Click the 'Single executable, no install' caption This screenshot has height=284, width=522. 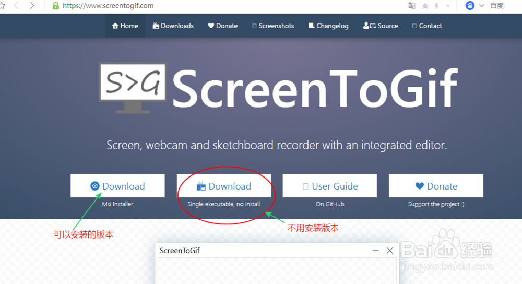(x=224, y=204)
